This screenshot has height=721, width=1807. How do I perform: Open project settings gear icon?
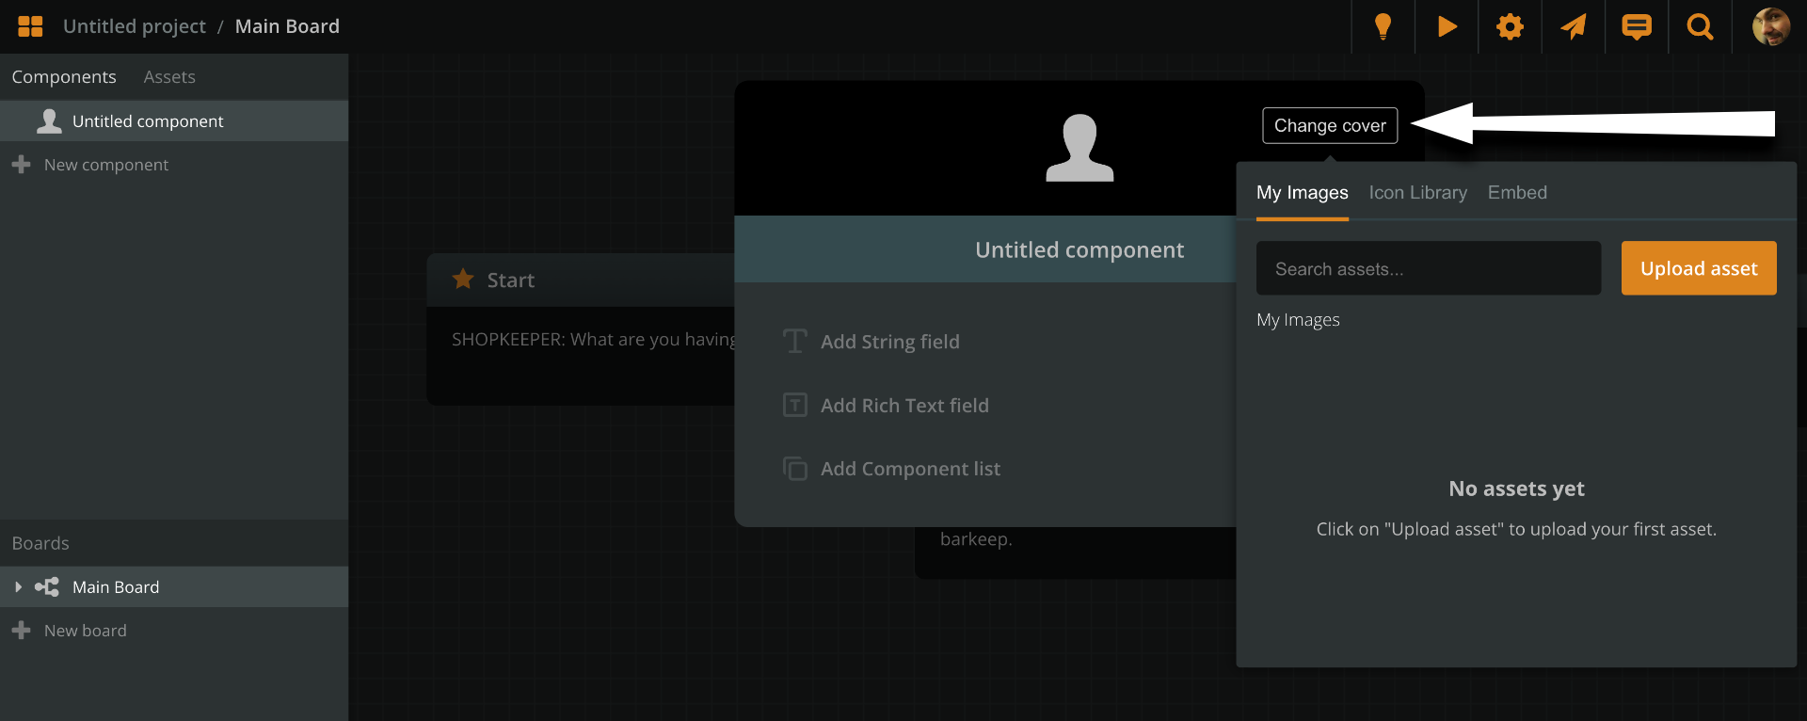1510,26
